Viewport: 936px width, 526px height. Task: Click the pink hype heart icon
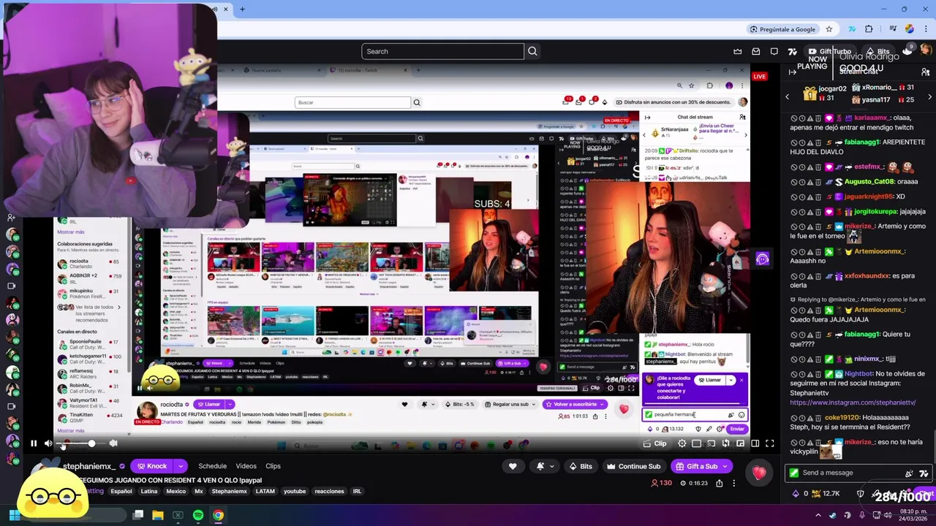(759, 473)
